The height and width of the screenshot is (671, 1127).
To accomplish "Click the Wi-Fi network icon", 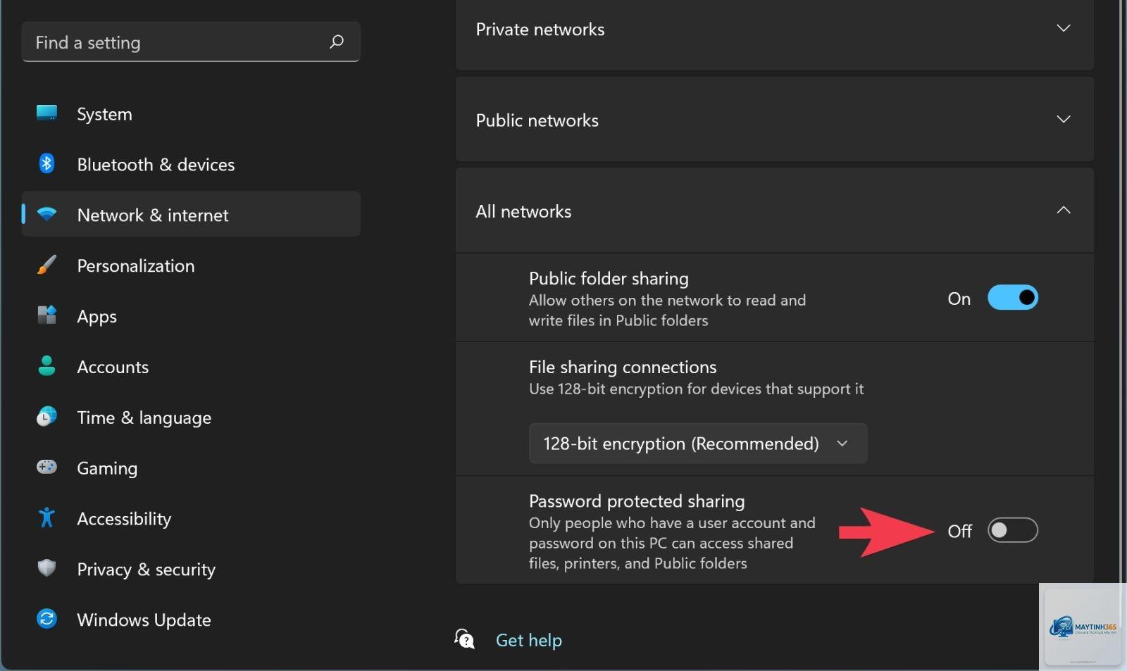I will (x=46, y=214).
